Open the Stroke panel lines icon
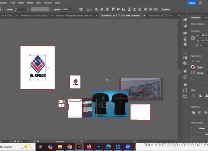 tap(185, 52)
